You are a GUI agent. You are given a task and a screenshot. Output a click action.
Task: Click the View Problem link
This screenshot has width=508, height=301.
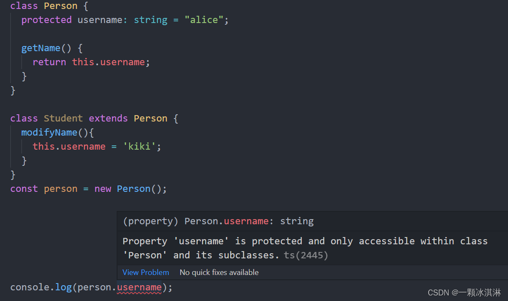pos(145,272)
